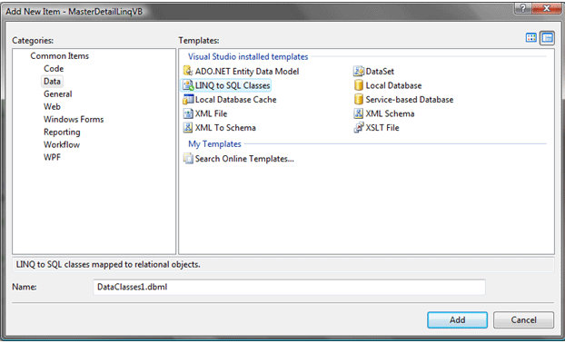
Task: Choose Service-based Database label
Action: pos(410,99)
